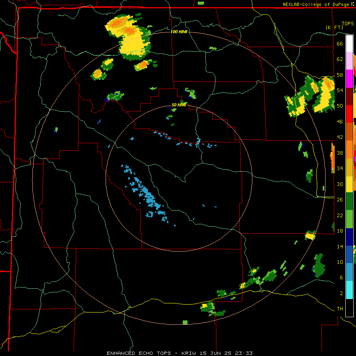Image resolution: width=356 pixels, height=356 pixels.
Task: Click the '42' legend value
Action: (340, 137)
